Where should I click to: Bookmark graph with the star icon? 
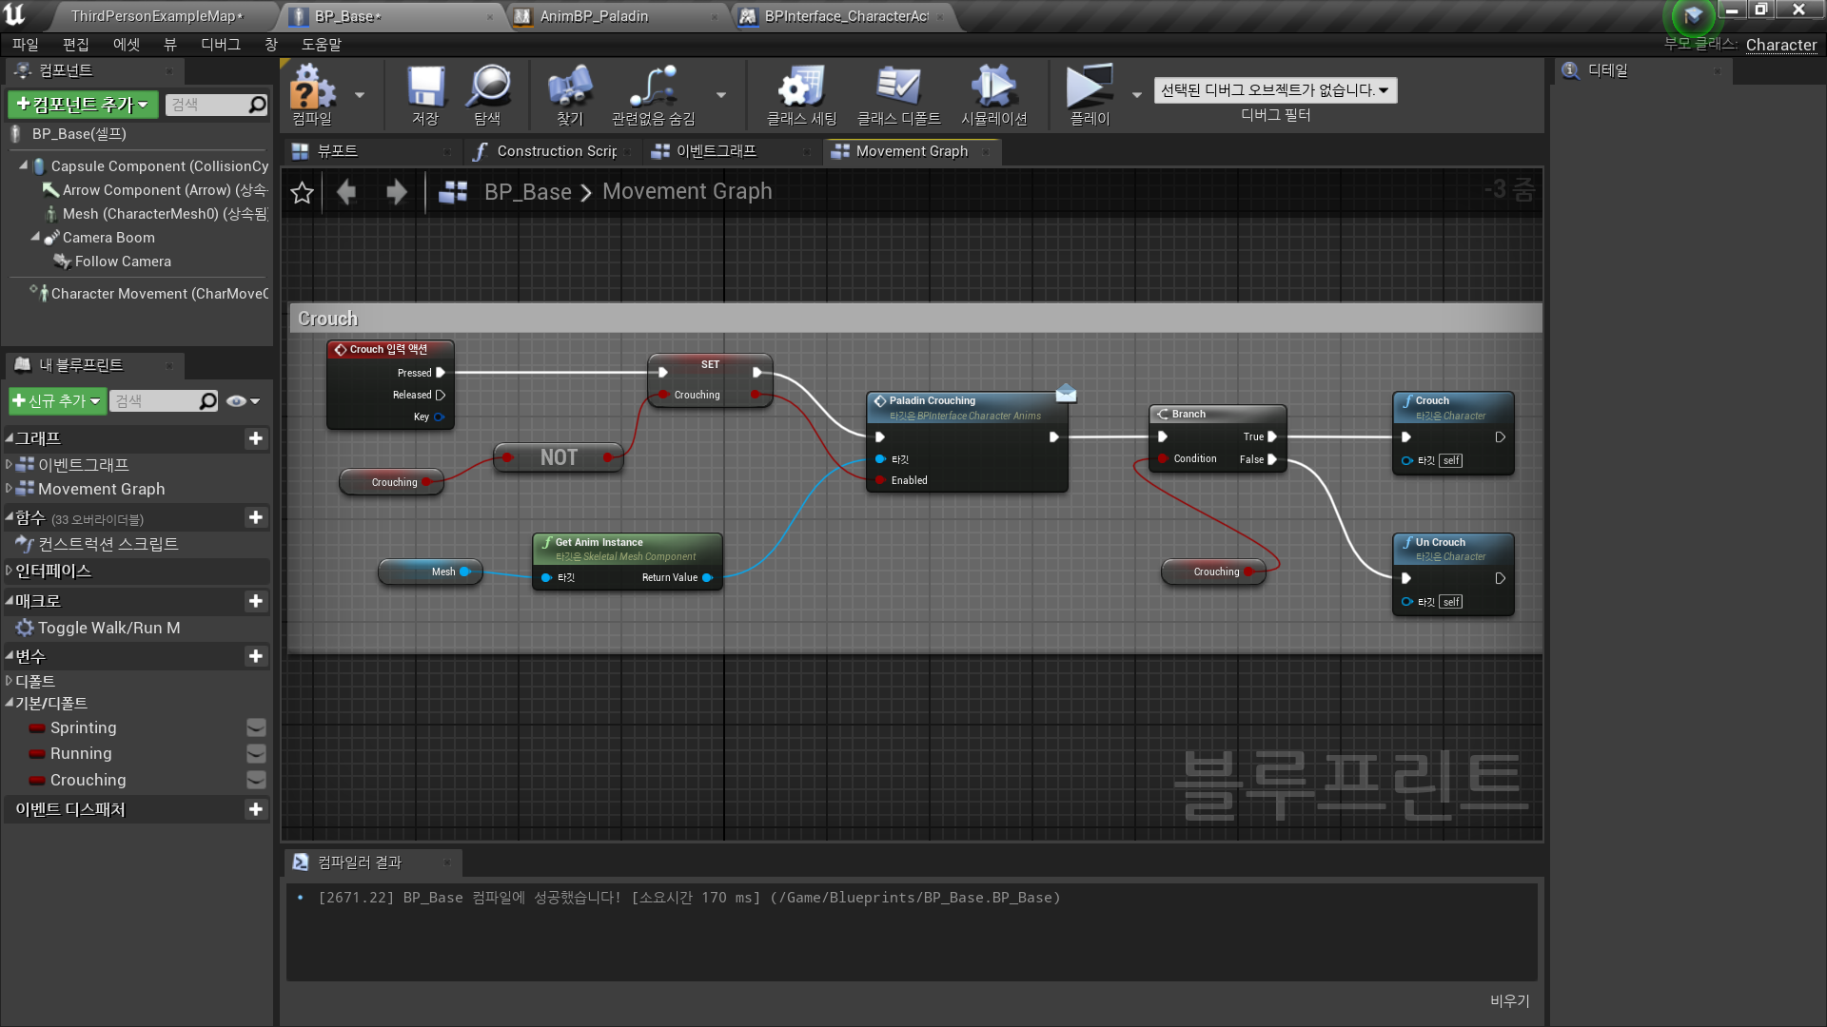tap(302, 193)
